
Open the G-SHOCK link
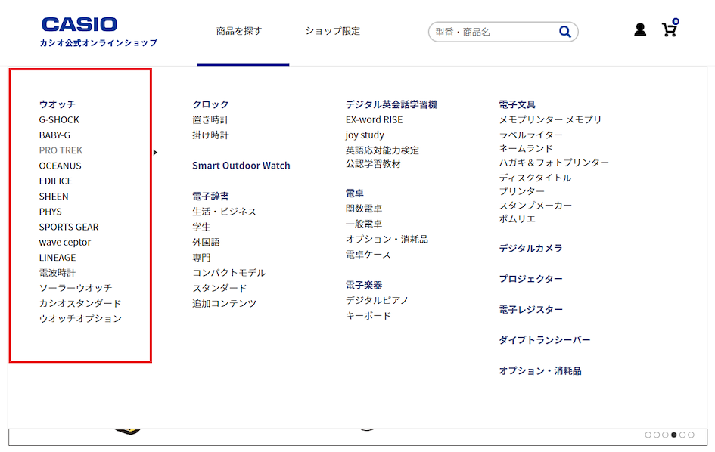pos(59,120)
